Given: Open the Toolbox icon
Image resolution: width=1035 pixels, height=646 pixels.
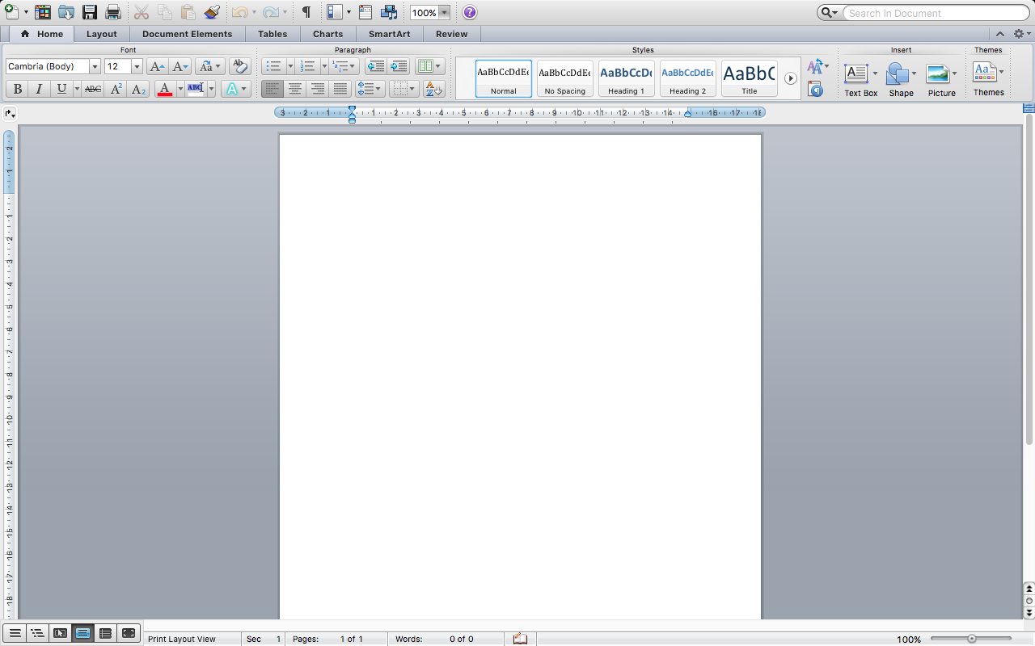Looking at the screenshot, I should coord(365,12).
